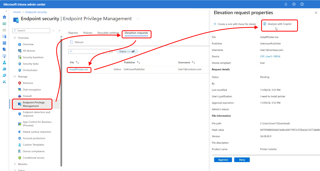Click the Overview info icon in the sidebar
Image resolution: width=320 pixels, height=171 pixels.
(20, 44)
